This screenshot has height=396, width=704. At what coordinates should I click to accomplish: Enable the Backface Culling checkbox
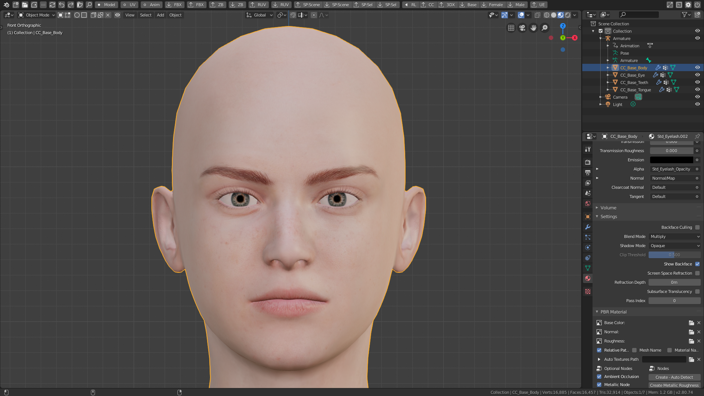pos(697,227)
